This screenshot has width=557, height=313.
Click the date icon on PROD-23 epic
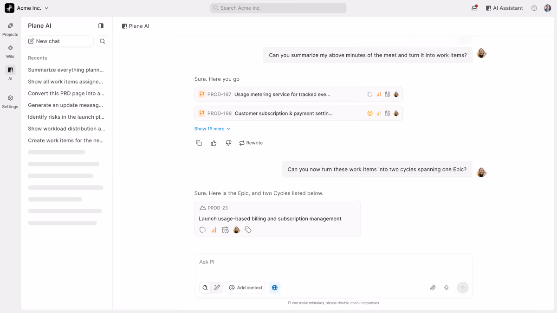(225, 230)
